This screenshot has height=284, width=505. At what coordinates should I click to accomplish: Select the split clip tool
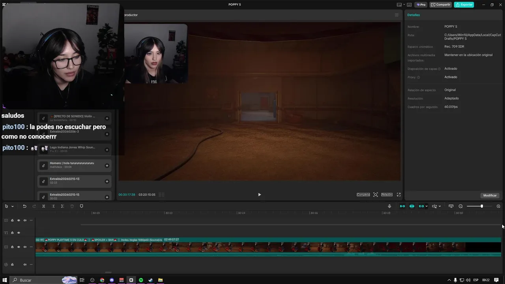point(43,206)
